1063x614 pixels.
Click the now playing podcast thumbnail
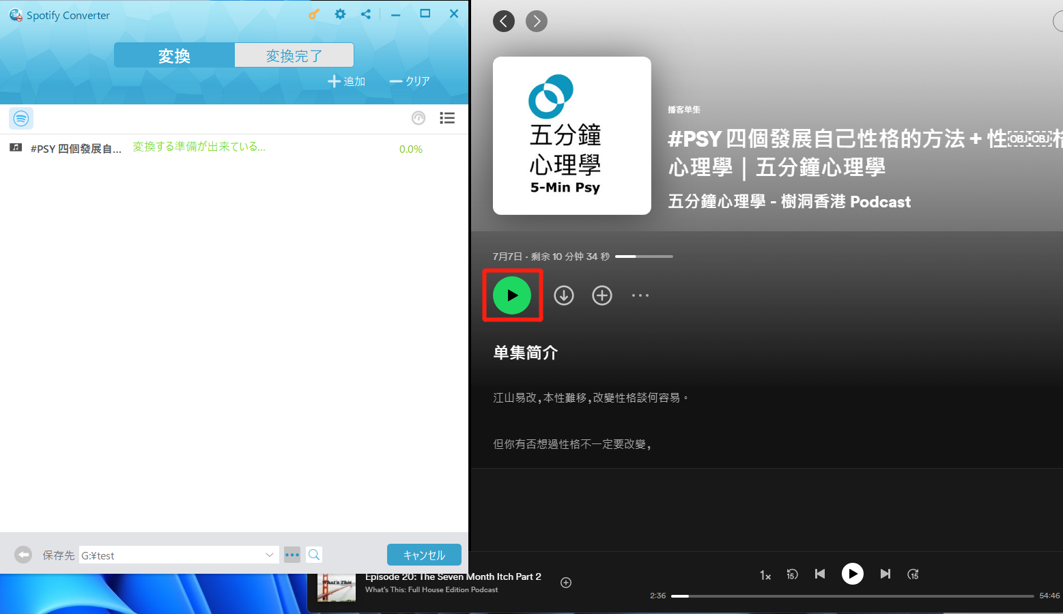[x=337, y=587]
